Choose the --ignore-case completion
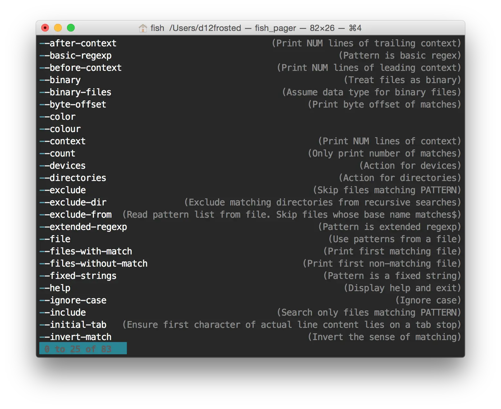The image size is (501, 409). 73,300
